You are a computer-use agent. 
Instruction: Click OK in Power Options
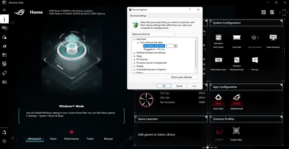point(164,86)
